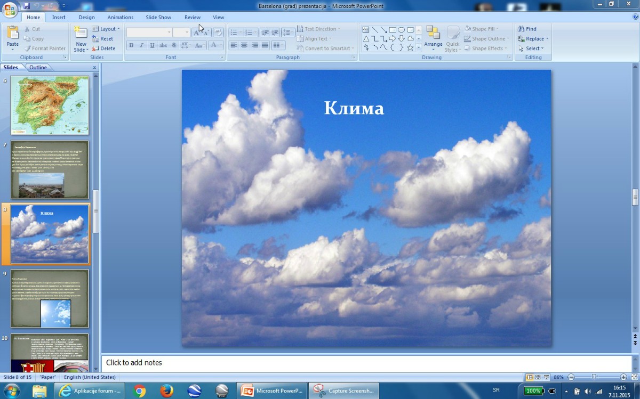Open the font name combo box
The height and width of the screenshot is (399, 640).
tap(149, 32)
